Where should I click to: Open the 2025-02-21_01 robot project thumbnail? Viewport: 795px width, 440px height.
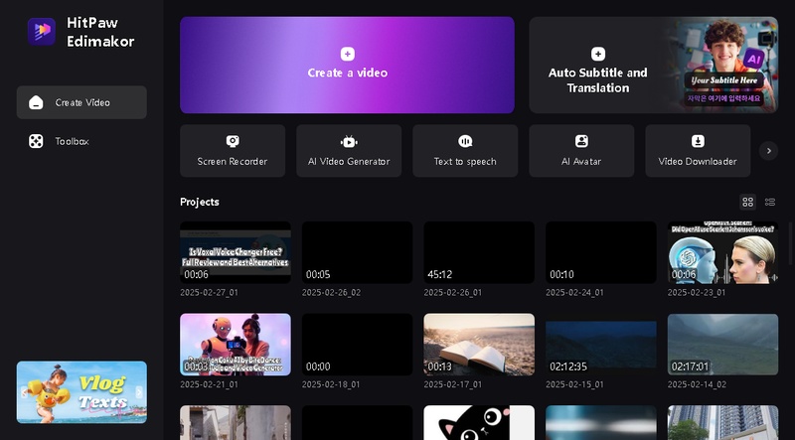[236, 345]
